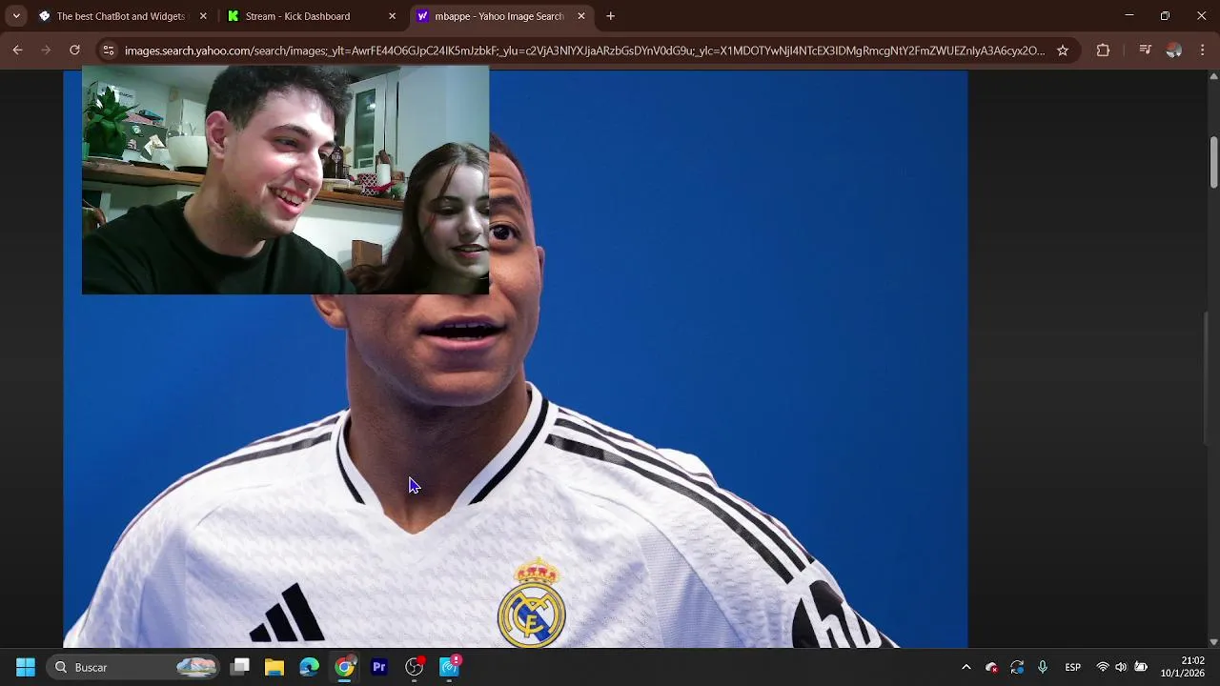Click the page vertical scrollbar thumb
Image resolution: width=1220 pixels, height=686 pixels.
click(1213, 162)
